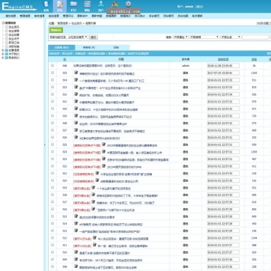Click the submit button beside the operation dropdown
271x271 pixels.
point(94,37)
